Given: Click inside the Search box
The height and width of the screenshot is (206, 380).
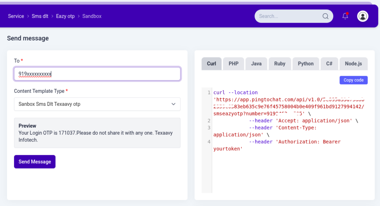Looking at the screenshot, I should tap(288, 16).
